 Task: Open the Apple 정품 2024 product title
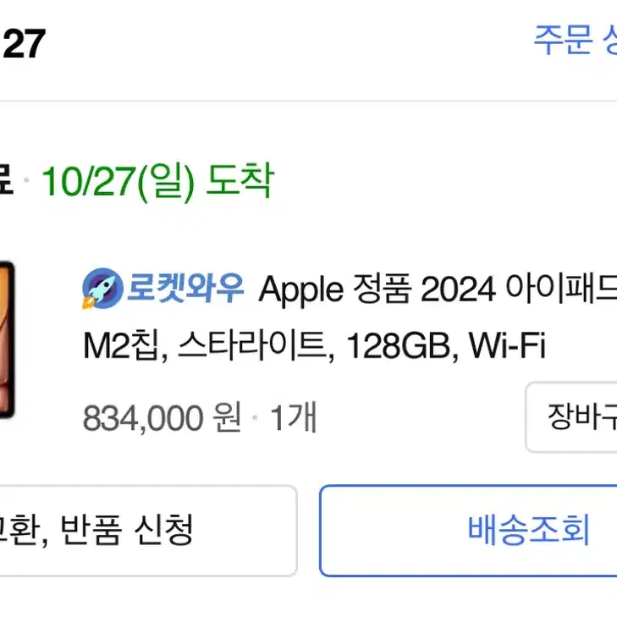(438, 289)
